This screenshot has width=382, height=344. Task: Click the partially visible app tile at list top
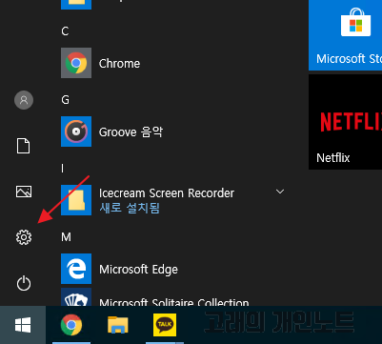point(76,5)
